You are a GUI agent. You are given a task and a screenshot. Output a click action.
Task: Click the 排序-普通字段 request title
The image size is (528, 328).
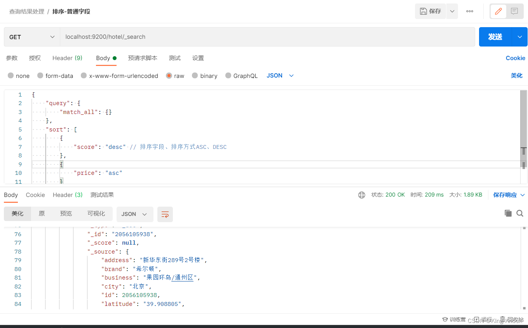click(71, 11)
